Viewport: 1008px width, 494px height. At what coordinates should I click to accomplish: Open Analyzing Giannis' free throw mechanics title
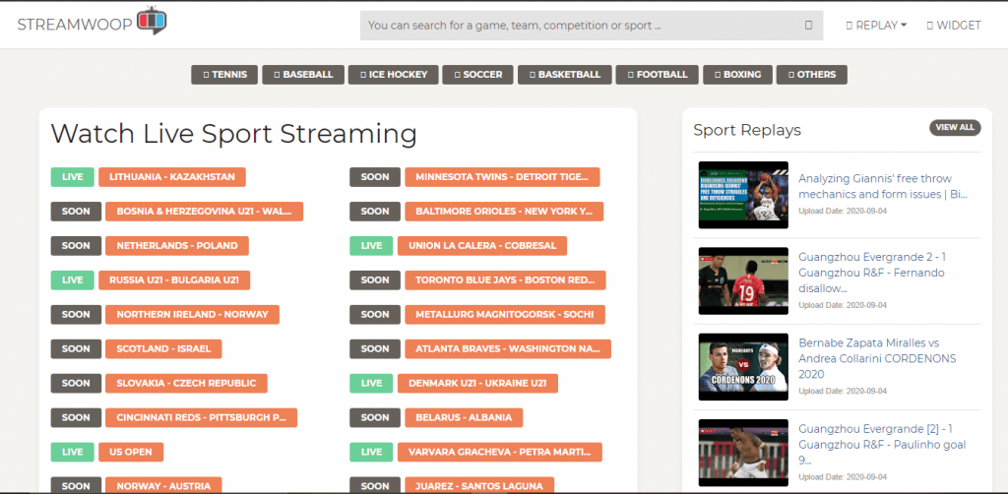point(883,186)
